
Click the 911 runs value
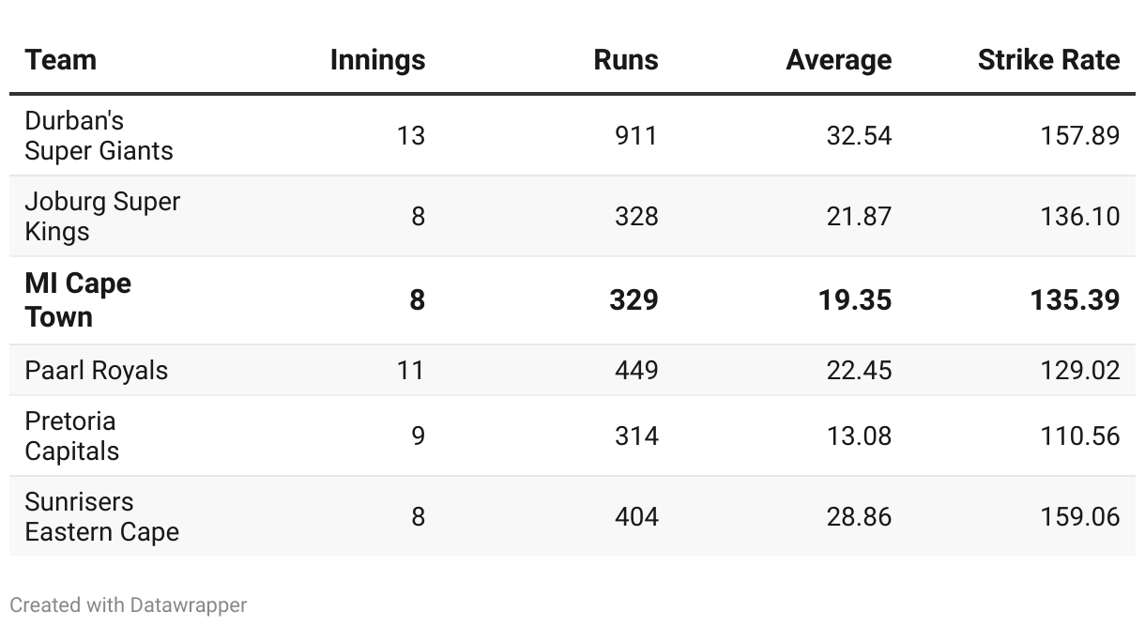pos(636,136)
